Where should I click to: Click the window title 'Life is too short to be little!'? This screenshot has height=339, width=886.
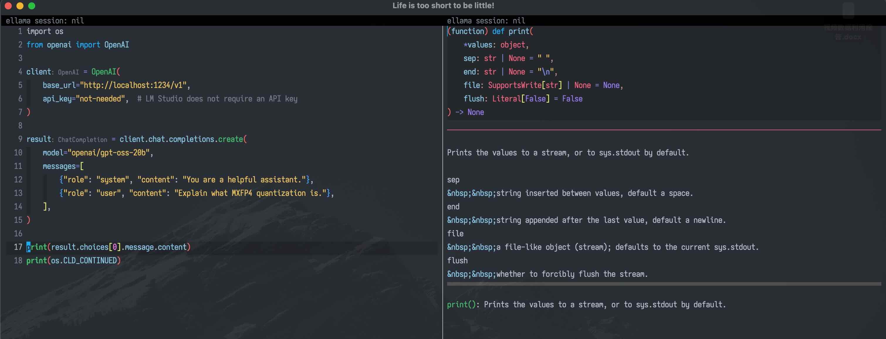[x=443, y=6]
